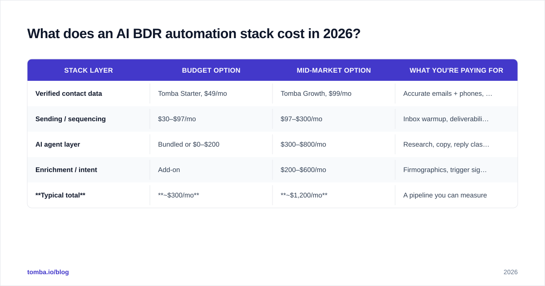Click the tomba.io/blog link
The height and width of the screenshot is (286, 545).
[48, 272]
